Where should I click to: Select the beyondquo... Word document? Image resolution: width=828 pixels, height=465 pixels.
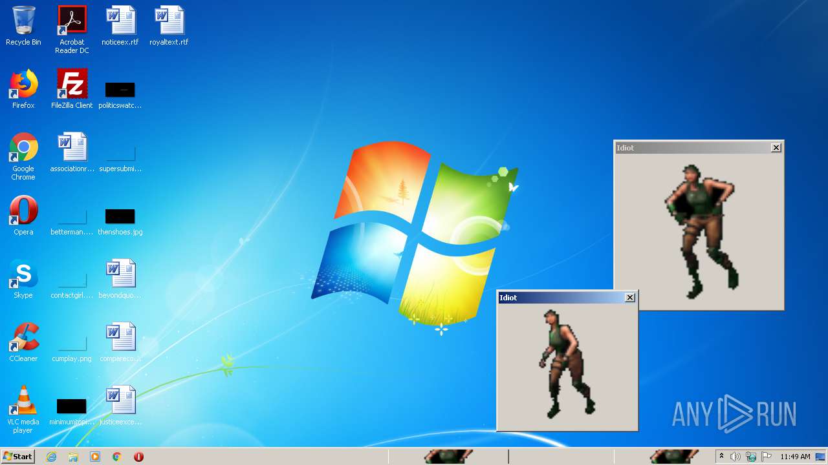[x=120, y=280]
